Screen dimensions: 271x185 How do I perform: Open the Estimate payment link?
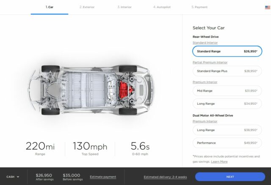point(103,177)
